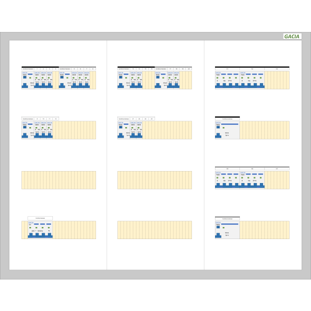The width and height of the screenshot is (311, 311).
Task: Click circuit label number 1
Action: pos(37,69)
